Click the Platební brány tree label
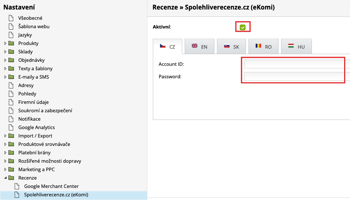 [x=34, y=153]
